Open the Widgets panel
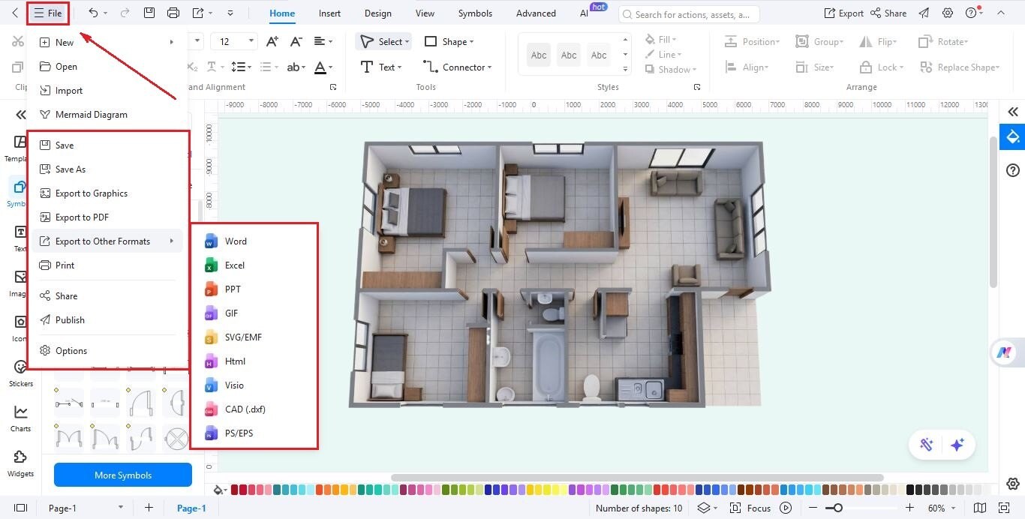Image resolution: width=1025 pixels, height=519 pixels. click(20, 462)
